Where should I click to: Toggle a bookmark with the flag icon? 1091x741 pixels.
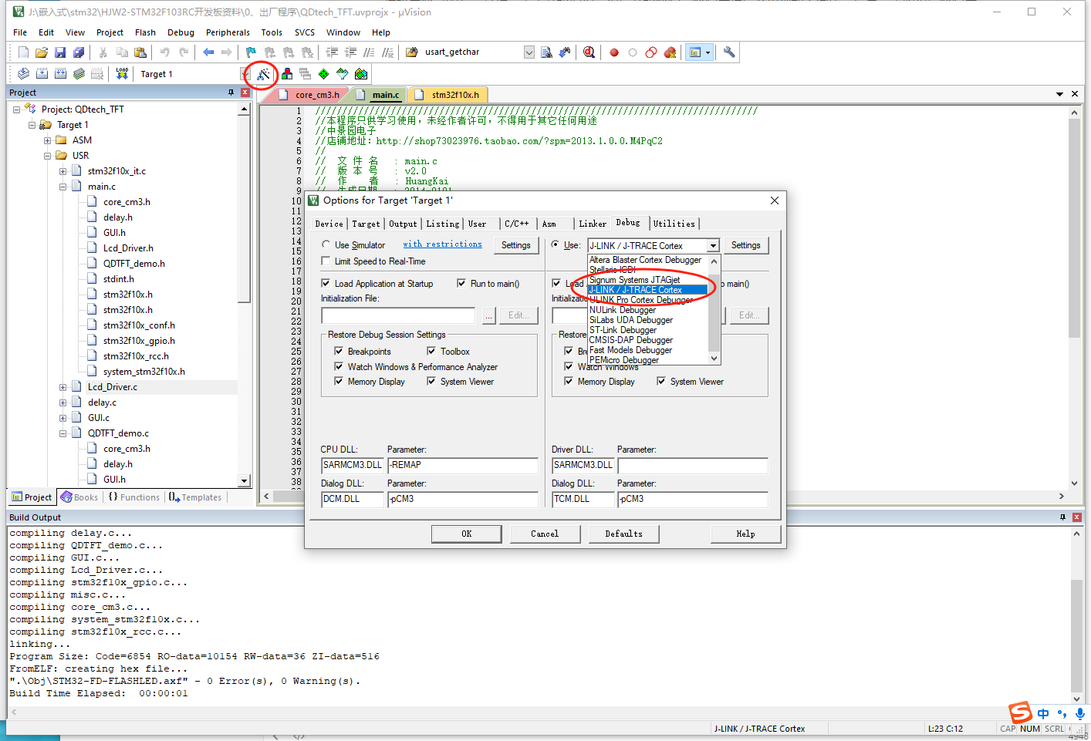coord(251,52)
